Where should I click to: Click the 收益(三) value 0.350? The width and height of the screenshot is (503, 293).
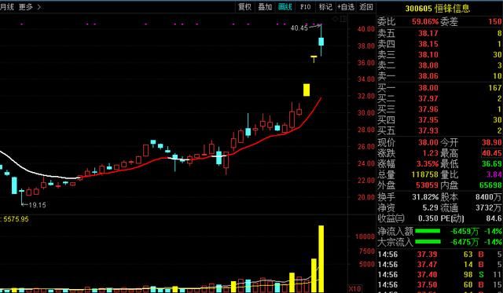tap(428, 218)
